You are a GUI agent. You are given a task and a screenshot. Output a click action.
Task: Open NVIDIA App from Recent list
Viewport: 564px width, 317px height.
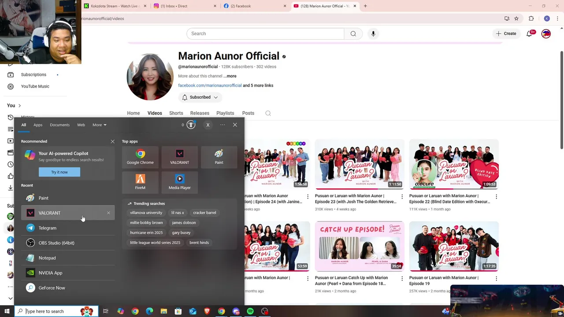[x=68, y=273]
